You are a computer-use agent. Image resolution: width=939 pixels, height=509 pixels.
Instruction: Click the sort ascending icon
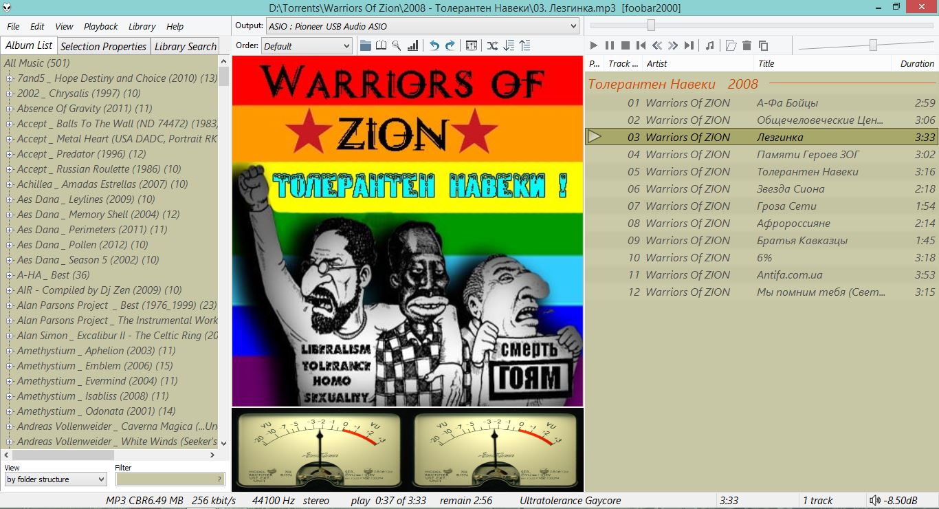point(524,45)
